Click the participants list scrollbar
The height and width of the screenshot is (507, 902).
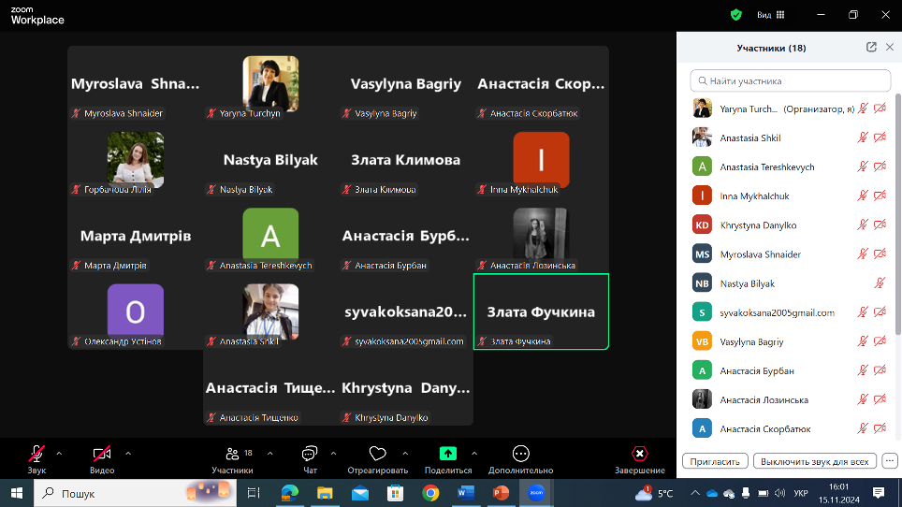tap(898, 212)
